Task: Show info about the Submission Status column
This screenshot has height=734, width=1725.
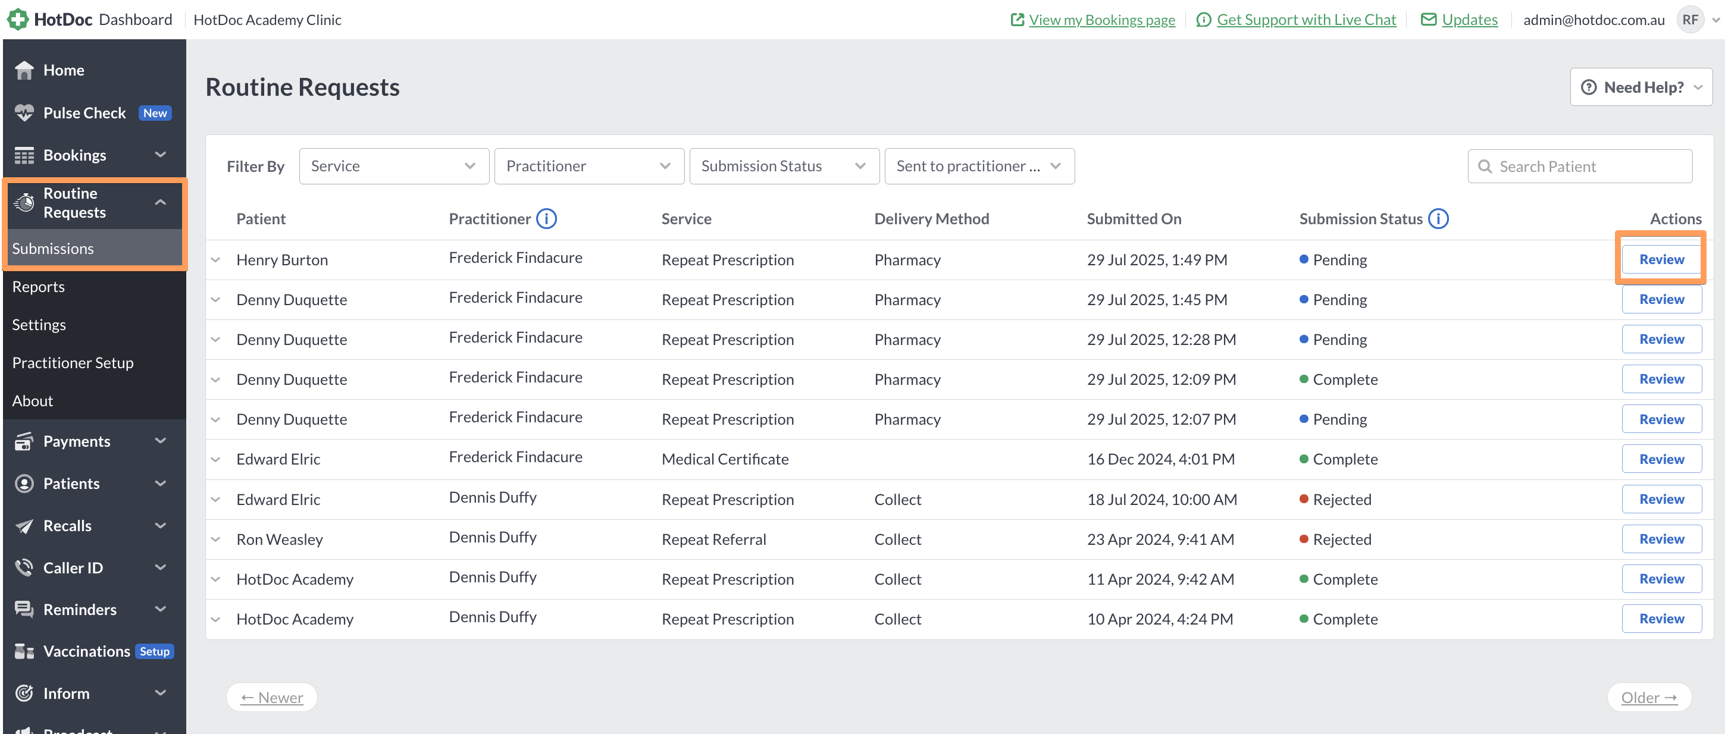Action: tap(1438, 219)
